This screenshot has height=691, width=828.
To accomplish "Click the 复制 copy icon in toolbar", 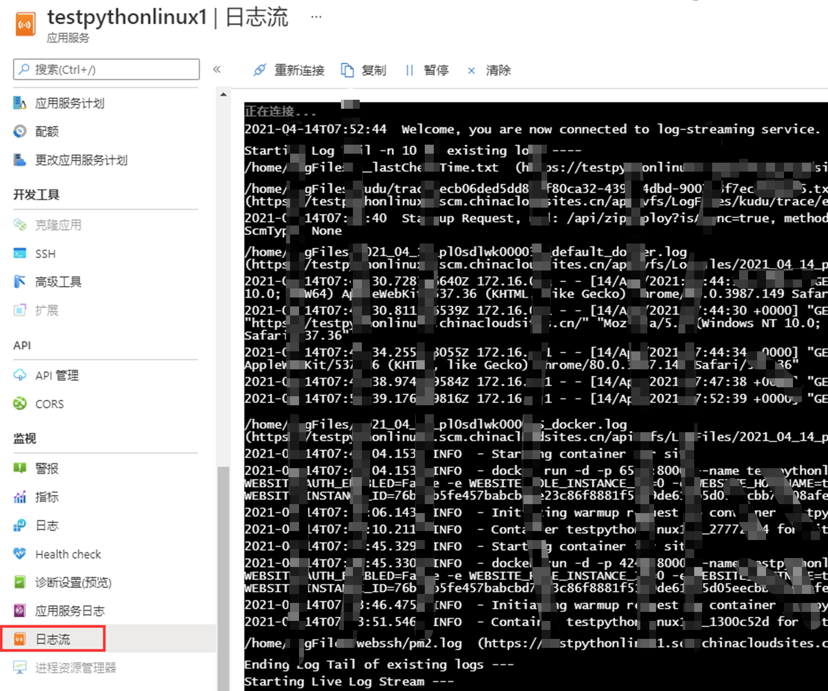I will pos(347,70).
